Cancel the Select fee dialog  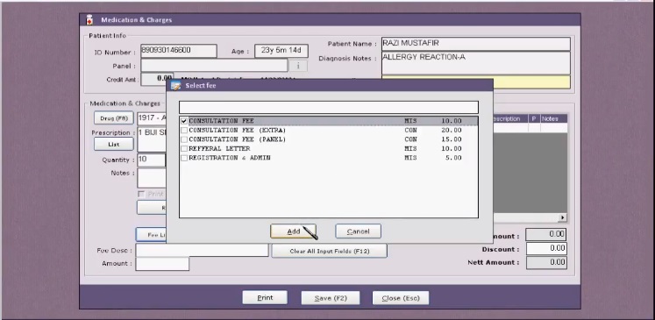tap(358, 231)
